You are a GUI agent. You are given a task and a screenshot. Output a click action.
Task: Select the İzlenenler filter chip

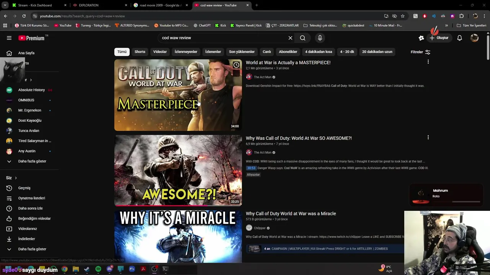click(x=213, y=52)
